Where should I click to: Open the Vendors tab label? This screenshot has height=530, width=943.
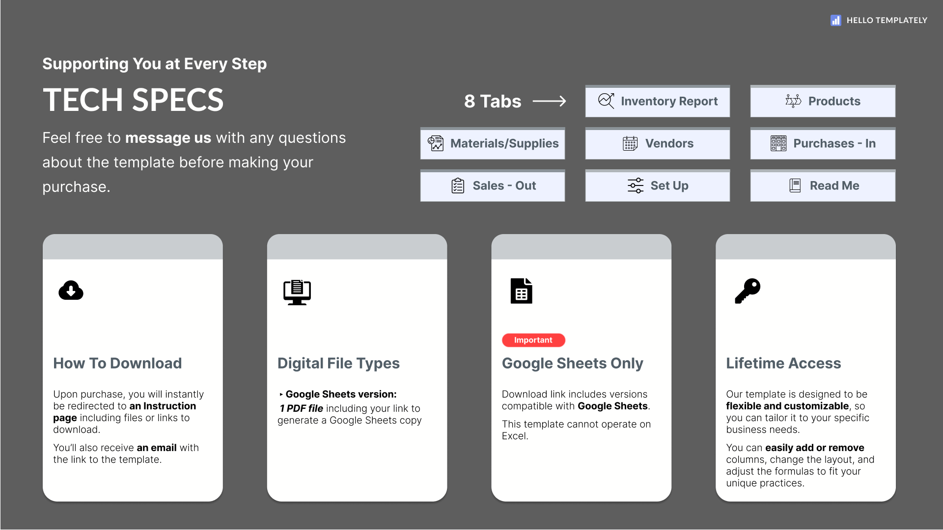pyautogui.click(x=669, y=143)
